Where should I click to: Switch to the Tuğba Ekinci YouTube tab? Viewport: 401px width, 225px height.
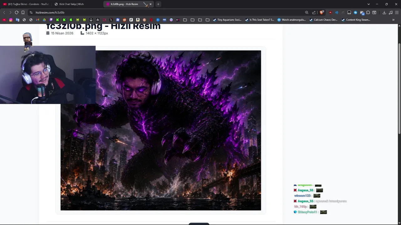click(26, 4)
